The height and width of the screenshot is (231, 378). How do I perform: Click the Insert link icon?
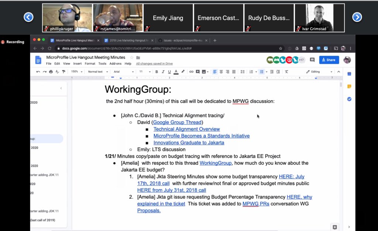[191, 72]
